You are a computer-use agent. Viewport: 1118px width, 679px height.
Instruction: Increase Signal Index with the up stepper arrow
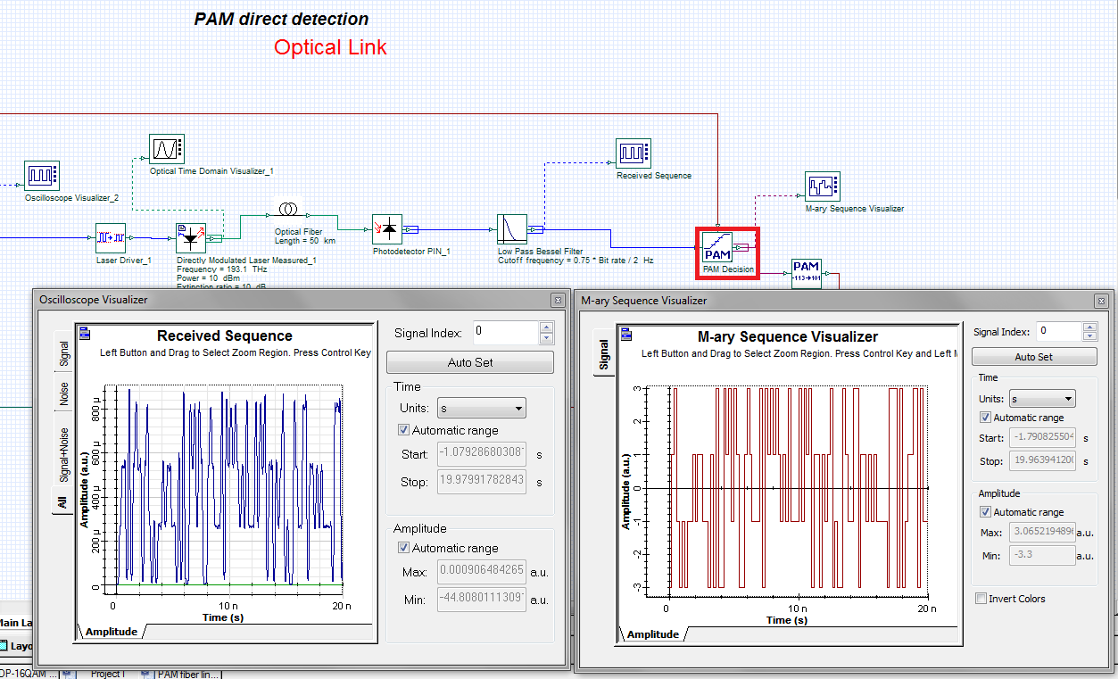pos(546,325)
